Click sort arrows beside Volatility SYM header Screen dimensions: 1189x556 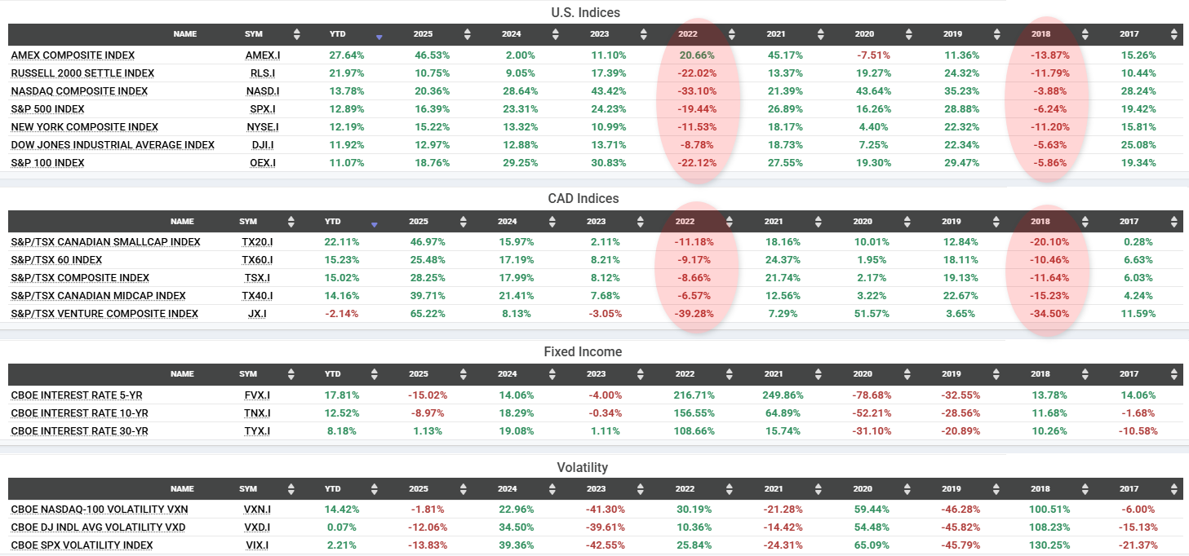pyautogui.click(x=291, y=489)
